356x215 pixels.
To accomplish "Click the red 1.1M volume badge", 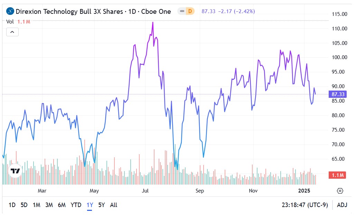I will (x=337, y=175).
